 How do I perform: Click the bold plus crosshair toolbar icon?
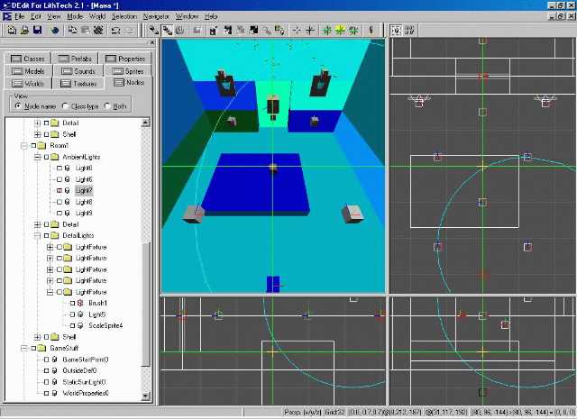pyautogui.click(x=310, y=30)
